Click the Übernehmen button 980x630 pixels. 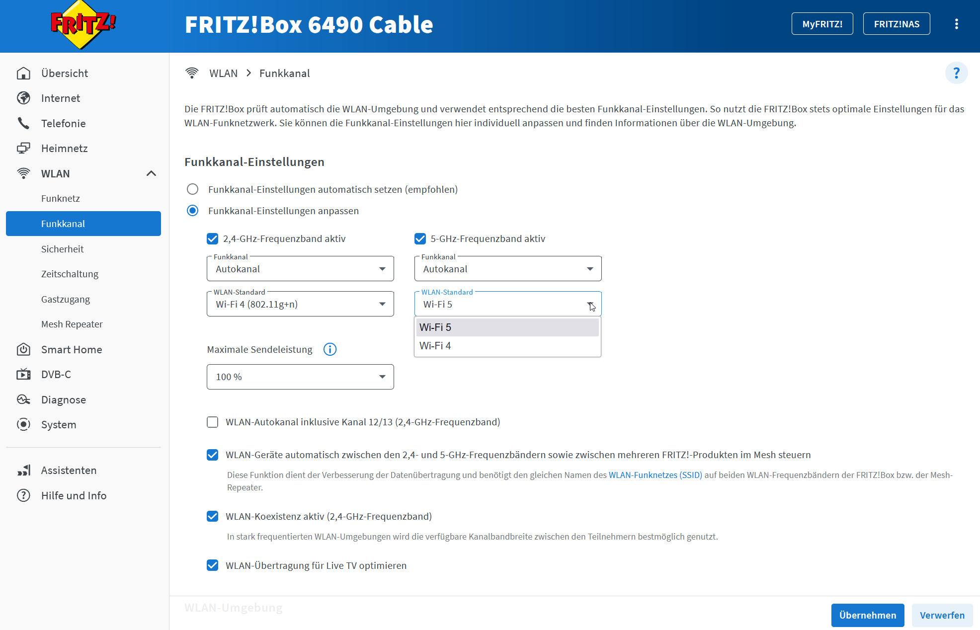point(868,615)
